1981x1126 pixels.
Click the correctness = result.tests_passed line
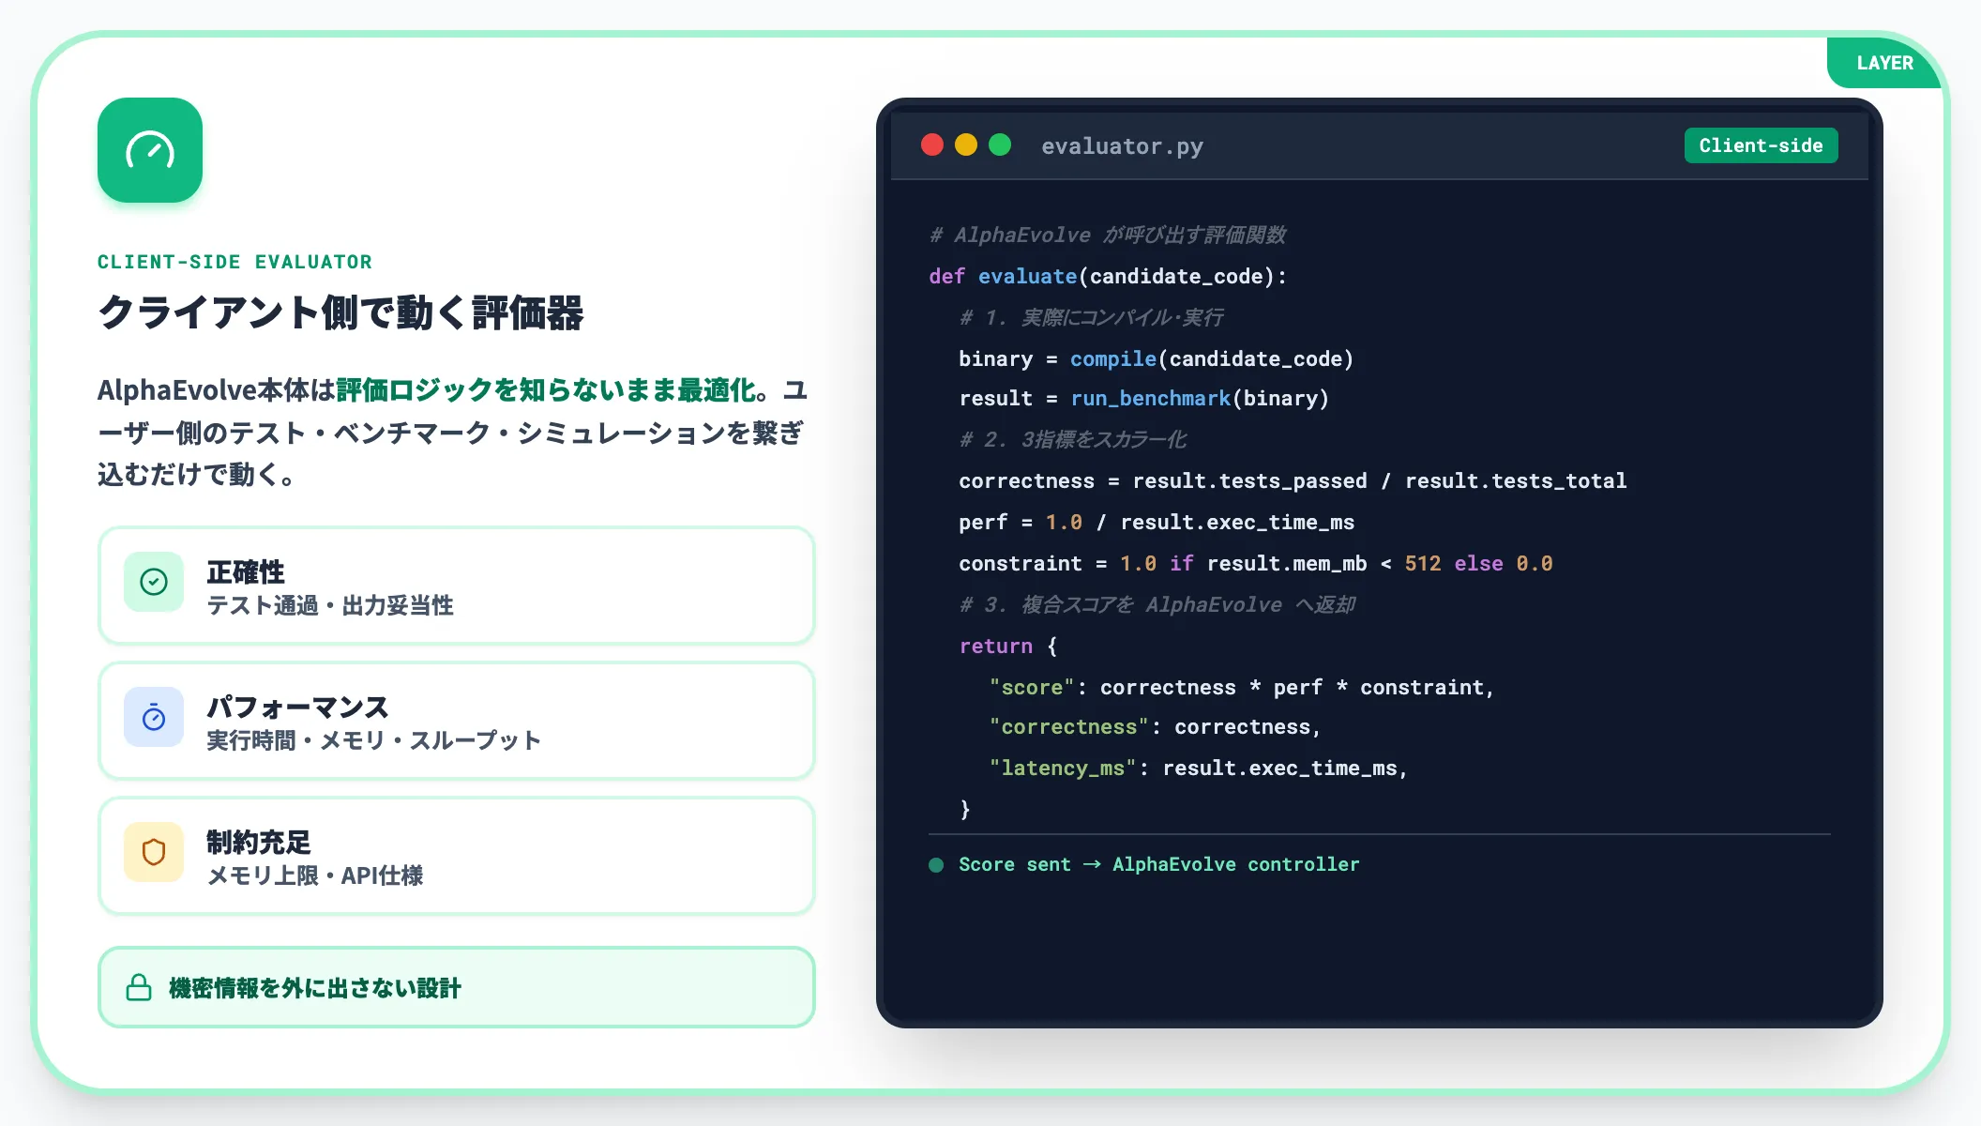[1293, 480]
